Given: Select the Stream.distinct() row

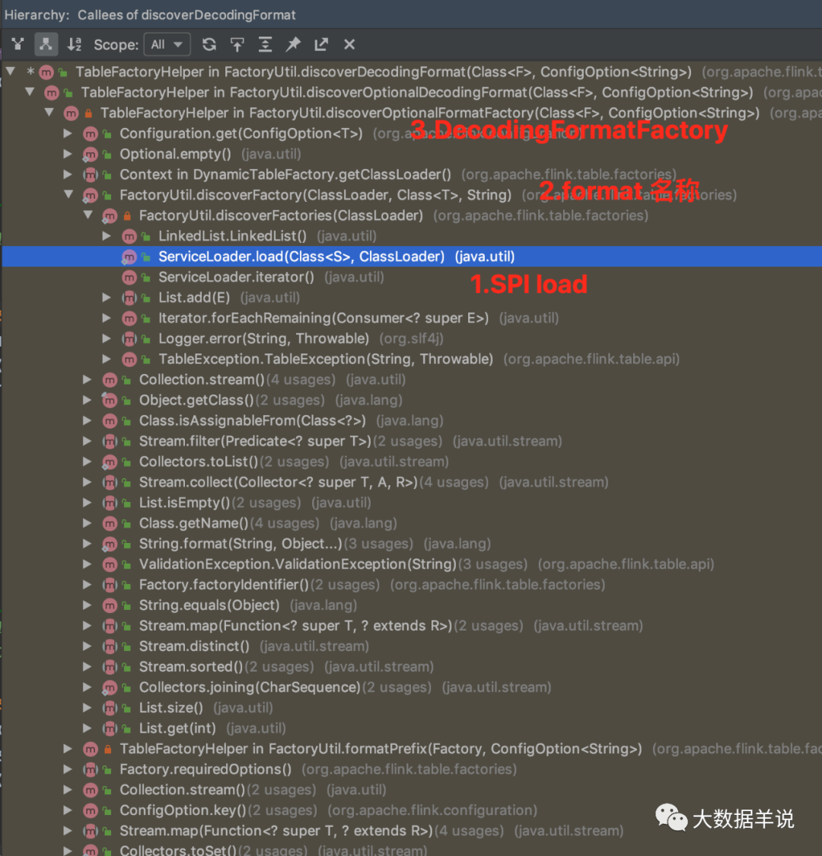Looking at the screenshot, I should coord(412,647).
